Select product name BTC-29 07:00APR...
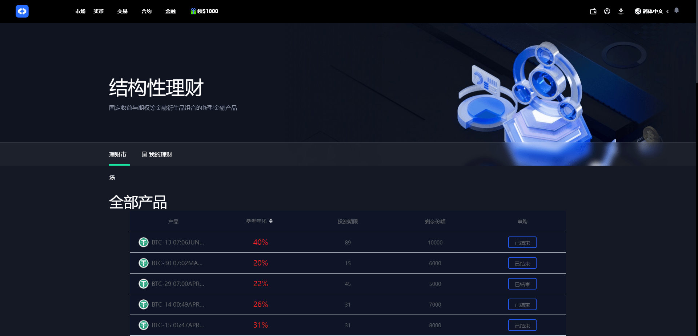 point(178,284)
